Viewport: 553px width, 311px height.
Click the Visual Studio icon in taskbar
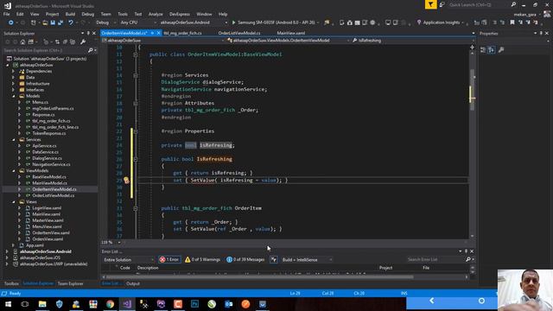click(x=127, y=303)
